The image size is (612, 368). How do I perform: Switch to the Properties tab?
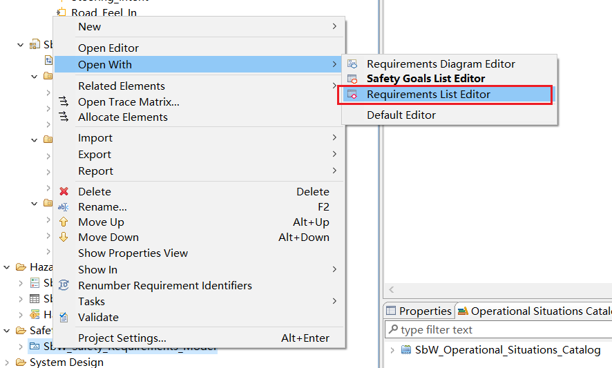419,311
